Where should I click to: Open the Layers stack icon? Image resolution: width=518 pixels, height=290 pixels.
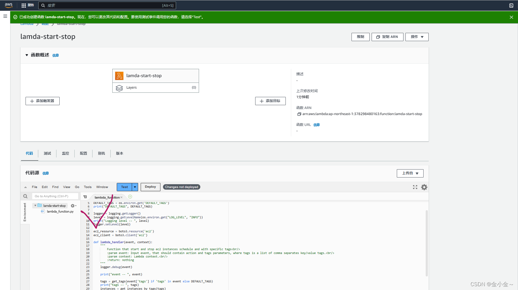click(x=119, y=88)
